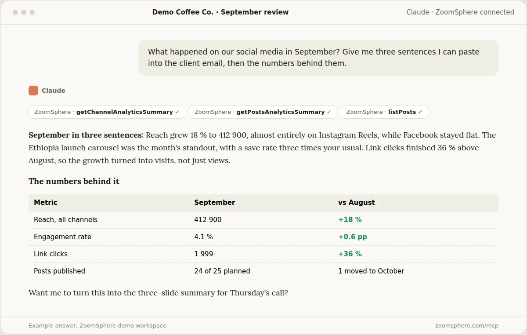The height and width of the screenshot is (335, 527).
Task: Click the Claude name label beside avatar
Action: point(54,91)
